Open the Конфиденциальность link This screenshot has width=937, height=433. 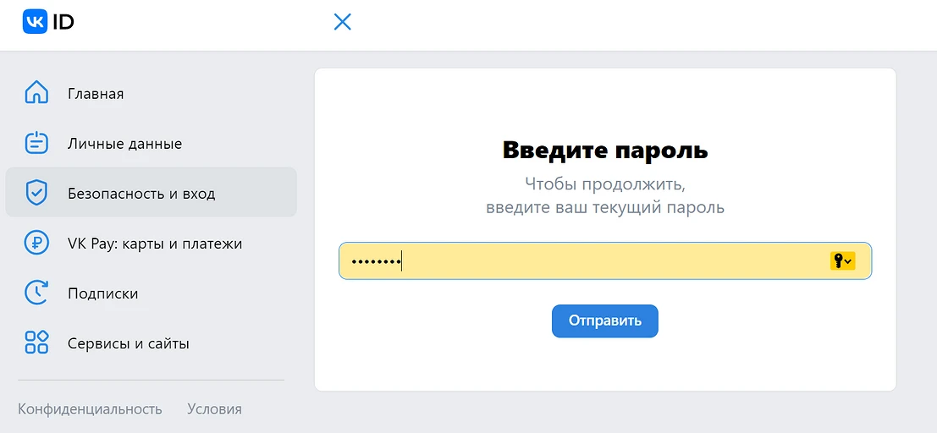[90, 409]
